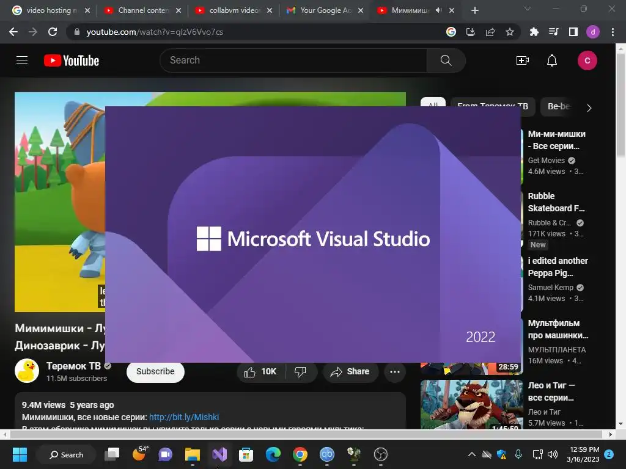Click the install app icon in the address bar
Image resolution: width=626 pixels, height=469 pixels.
pos(470,32)
